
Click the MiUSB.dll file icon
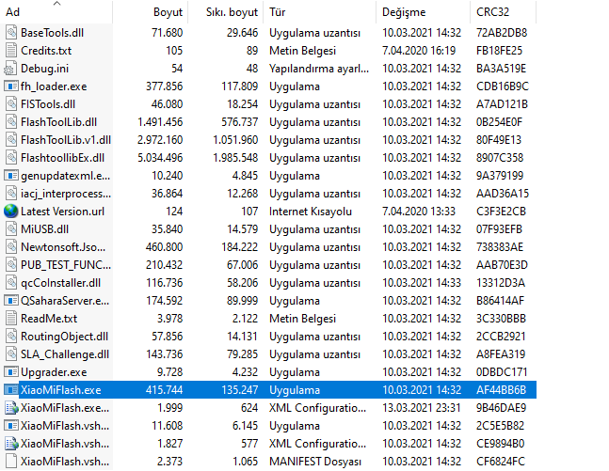click(11, 228)
